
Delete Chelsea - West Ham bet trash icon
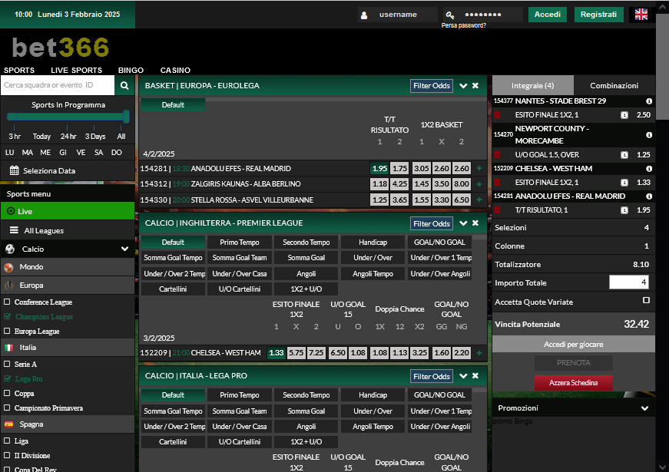[x=497, y=183]
